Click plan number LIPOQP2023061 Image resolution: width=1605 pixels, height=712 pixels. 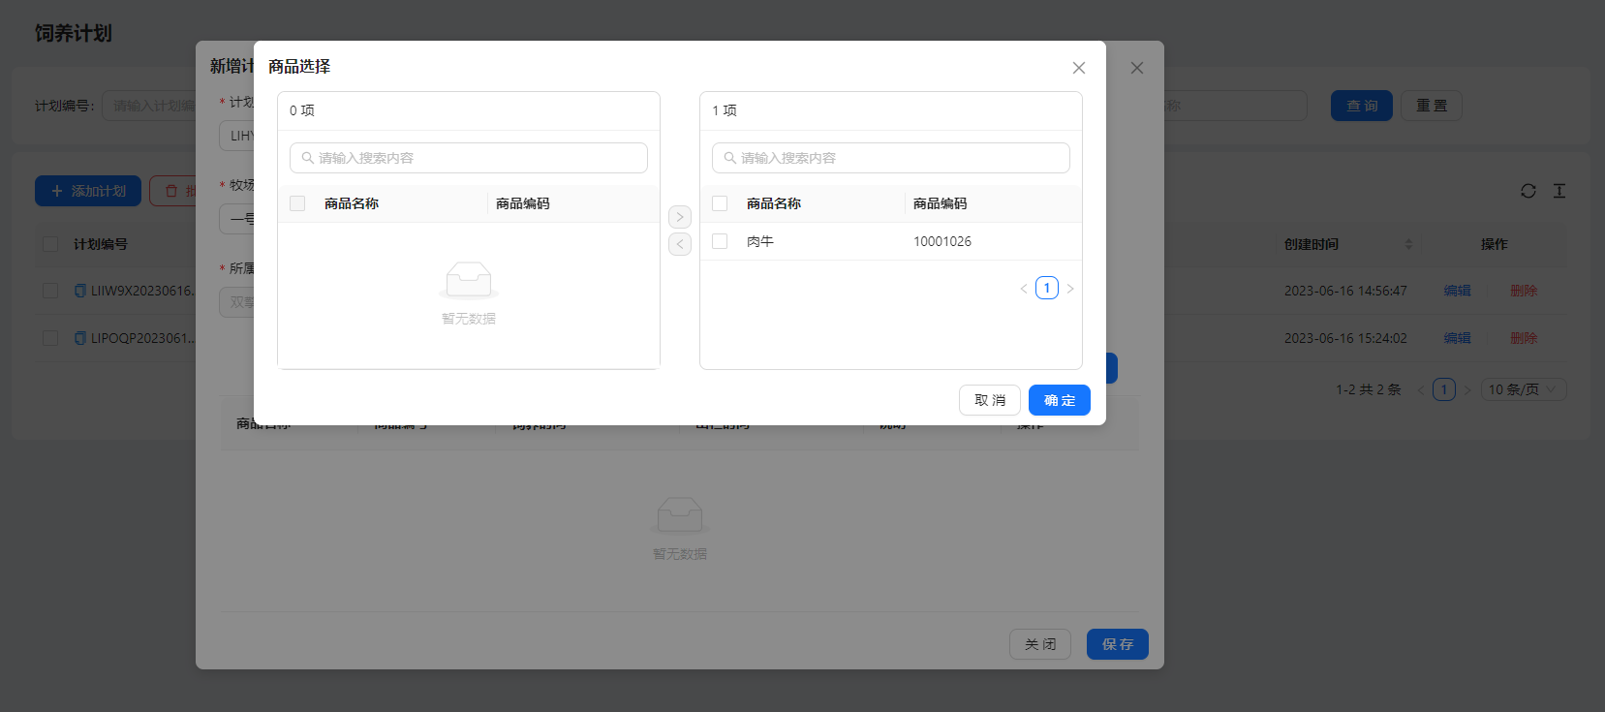click(x=143, y=338)
